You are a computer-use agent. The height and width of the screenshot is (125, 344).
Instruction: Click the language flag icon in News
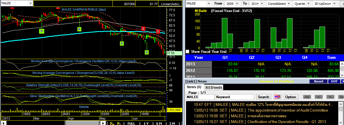[278, 97]
